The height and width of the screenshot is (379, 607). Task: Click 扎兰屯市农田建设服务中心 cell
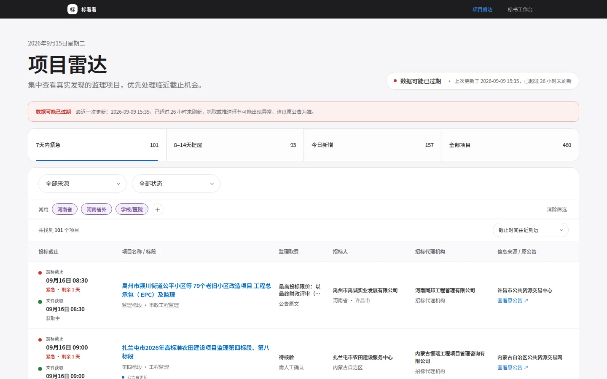tap(363, 358)
